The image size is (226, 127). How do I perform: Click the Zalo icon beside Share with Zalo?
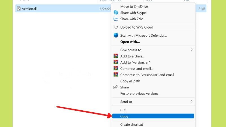(116, 19)
